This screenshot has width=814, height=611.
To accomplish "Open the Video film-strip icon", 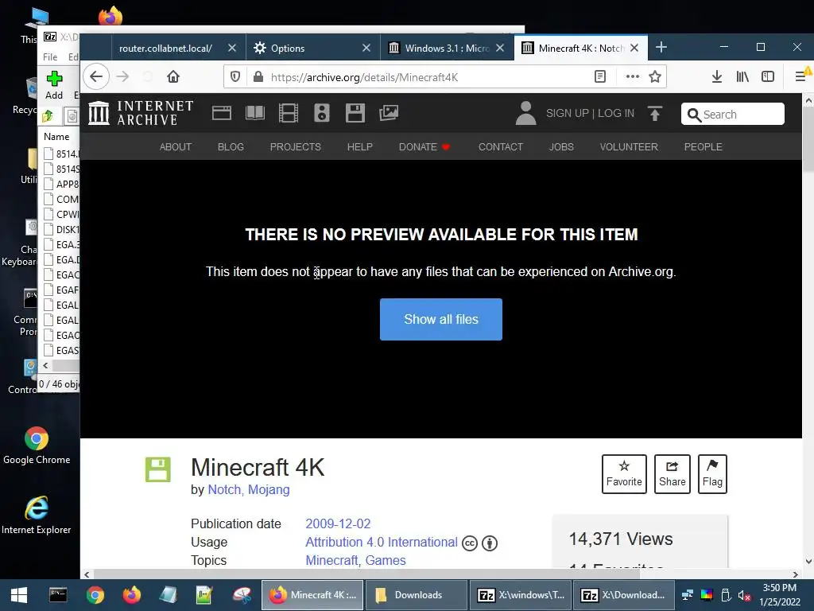I will (288, 113).
